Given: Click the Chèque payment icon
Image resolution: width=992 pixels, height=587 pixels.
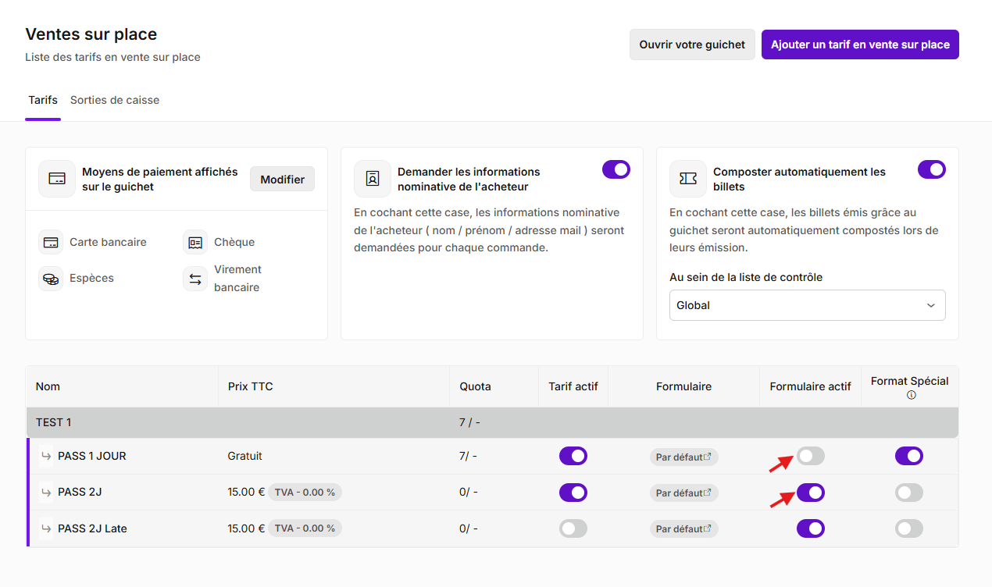Looking at the screenshot, I should pos(195,242).
